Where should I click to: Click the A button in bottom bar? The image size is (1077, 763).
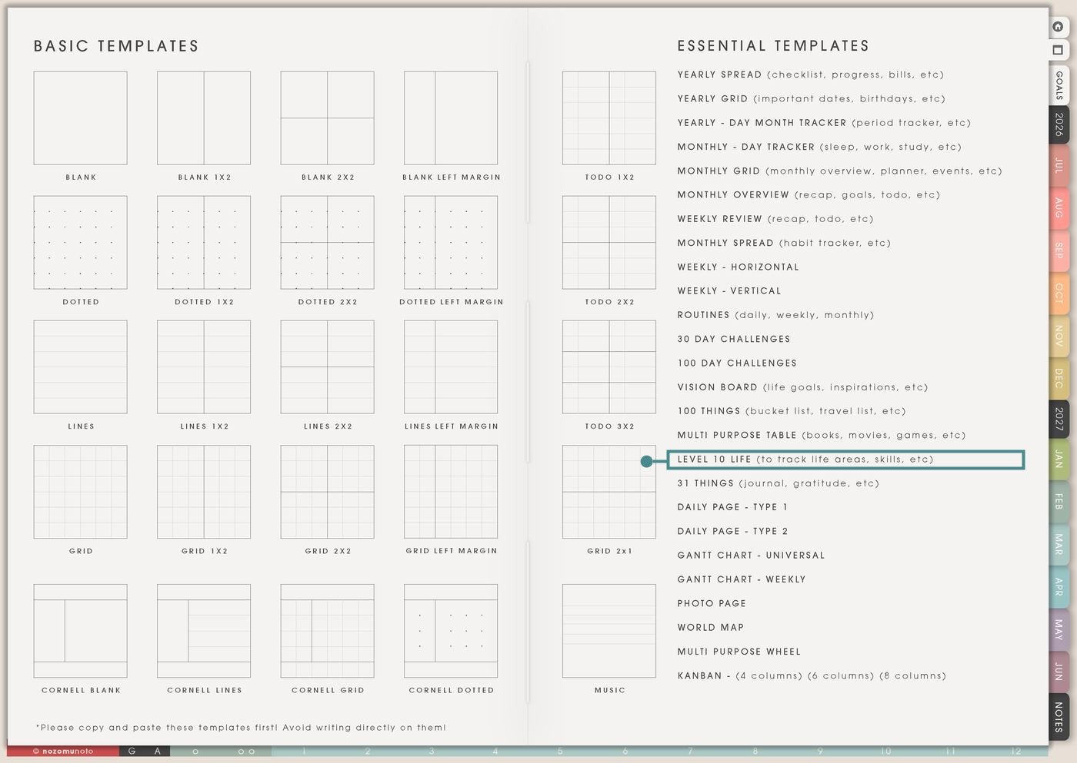(158, 751)
